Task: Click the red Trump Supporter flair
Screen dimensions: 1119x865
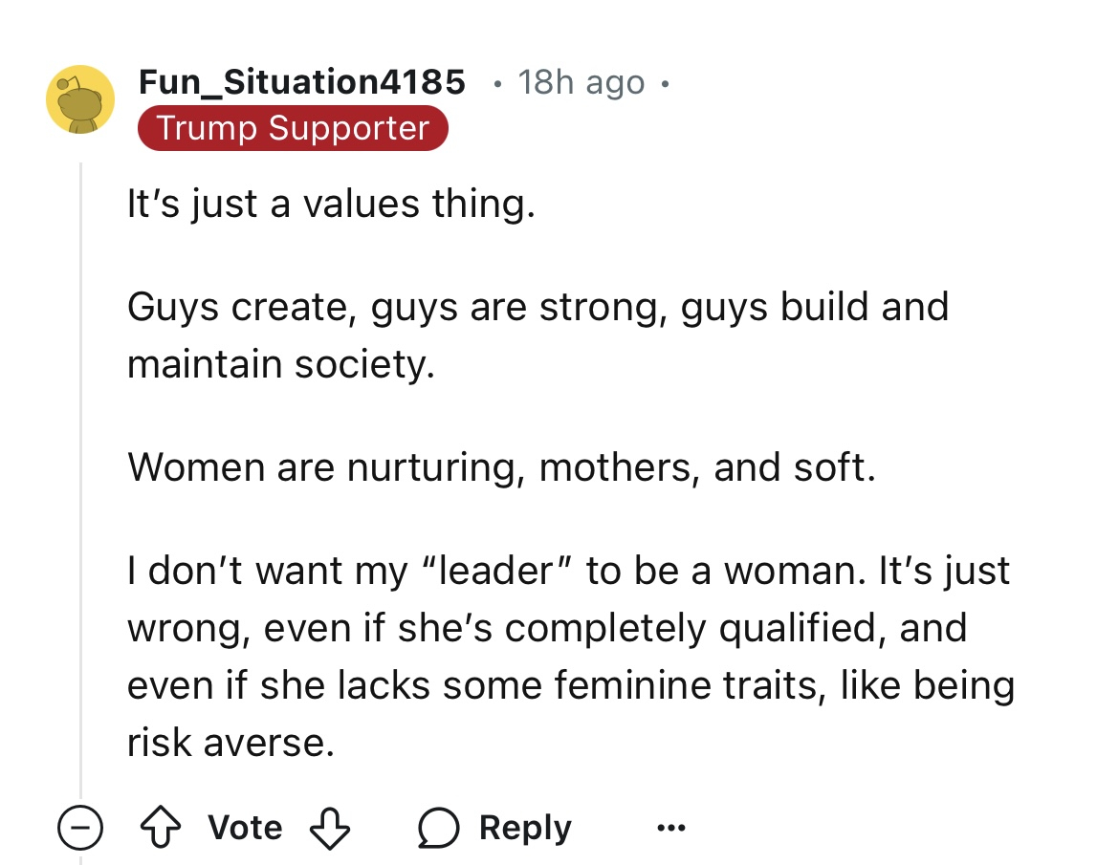Action: 293,128
